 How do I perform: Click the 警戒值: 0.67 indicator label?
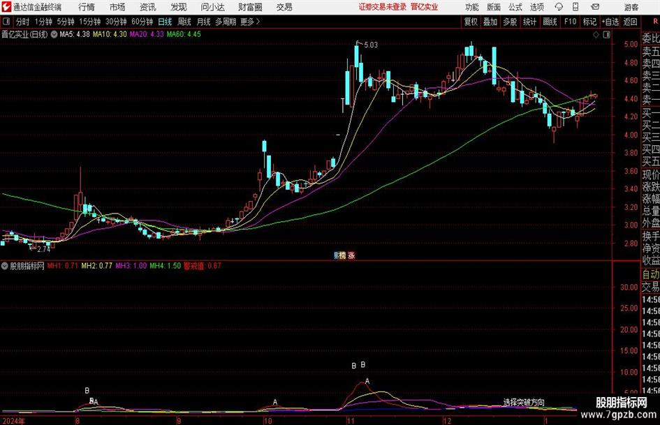click(x=202, y=266)
